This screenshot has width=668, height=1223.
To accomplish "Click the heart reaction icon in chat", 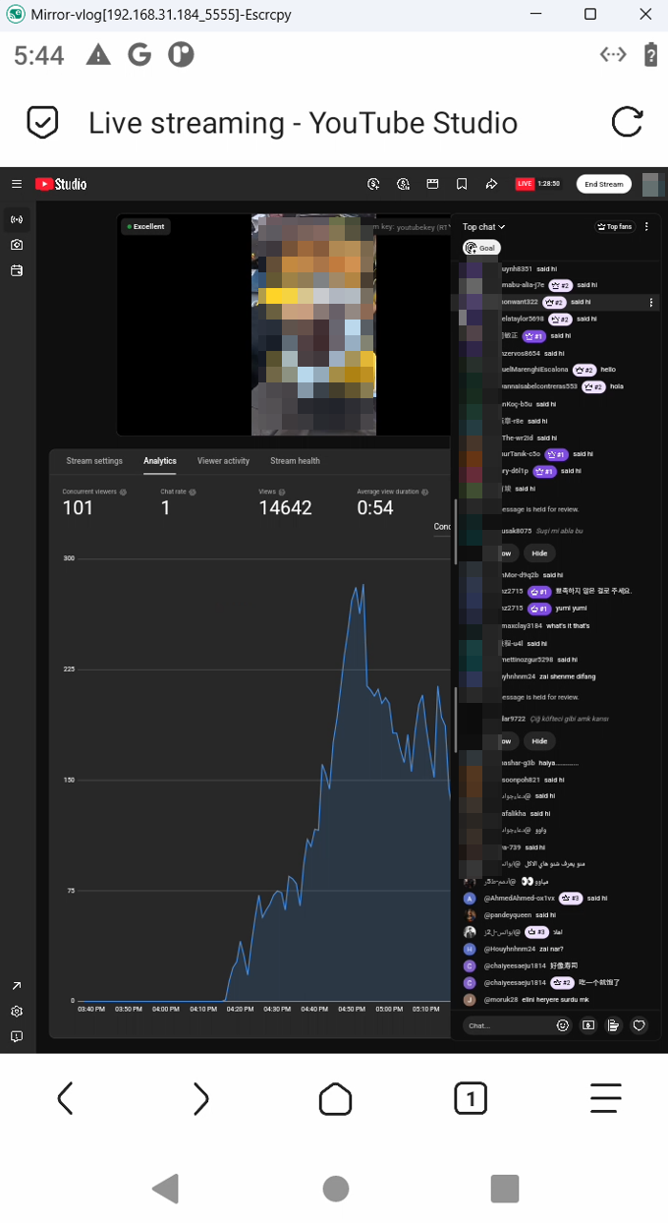I will click(639, 1025).
